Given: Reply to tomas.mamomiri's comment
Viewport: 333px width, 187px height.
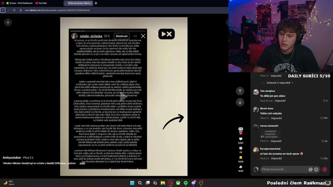Looking at the screenshot, I should point(276,141).
